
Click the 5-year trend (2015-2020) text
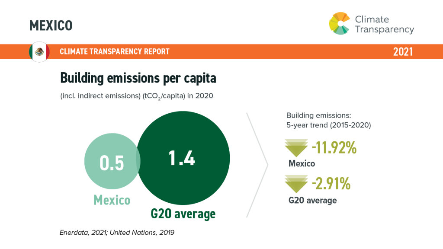(328, 125)
